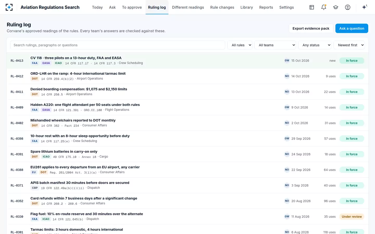
Task: Click the FAA tag on row RL-0398
Action: click(x=35, y=141)
